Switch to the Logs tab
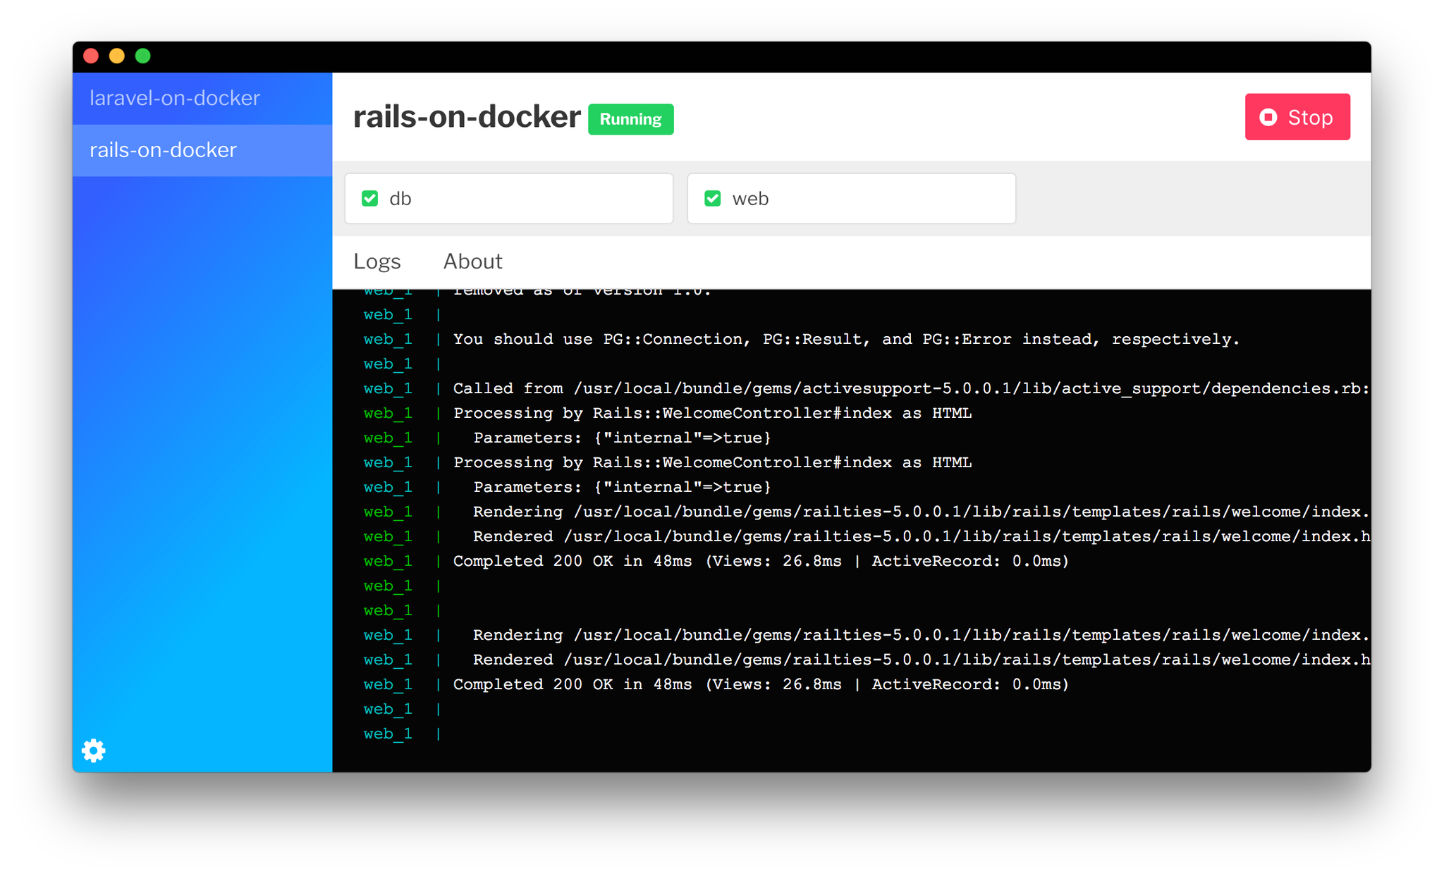 377,261
